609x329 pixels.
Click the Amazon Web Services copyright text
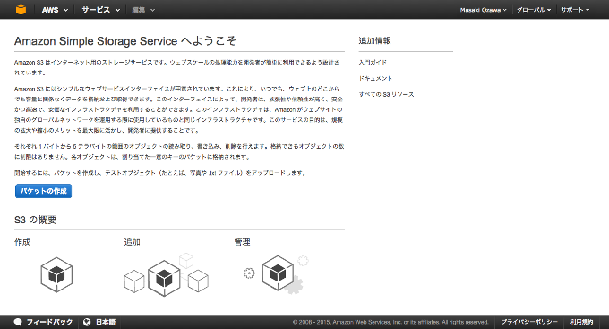point(390,322)
